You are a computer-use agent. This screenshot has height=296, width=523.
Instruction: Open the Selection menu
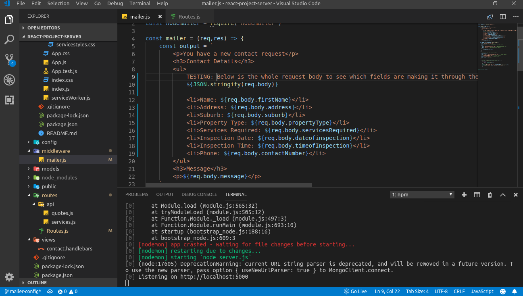coord(58,4)
